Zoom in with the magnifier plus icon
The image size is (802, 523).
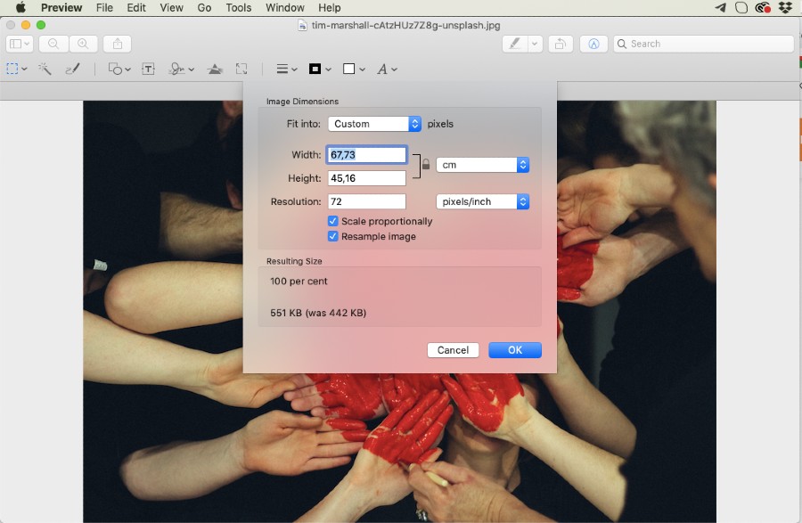pyautogui.click(x=83, y=44)
